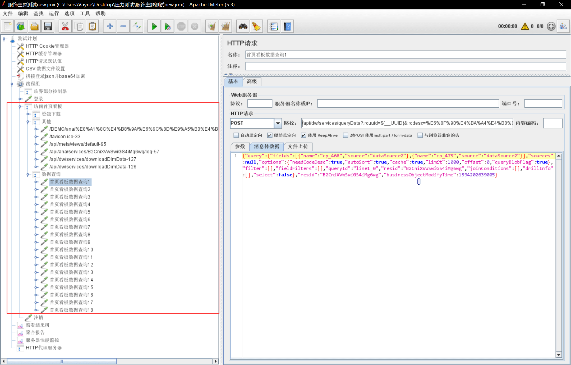
Task: Click the yellow warning log indicator
Action: (525, 26)
